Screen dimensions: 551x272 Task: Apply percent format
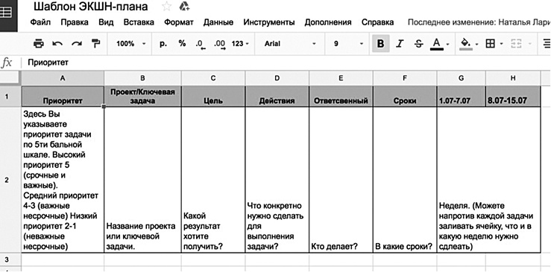(x=182, y=43)
